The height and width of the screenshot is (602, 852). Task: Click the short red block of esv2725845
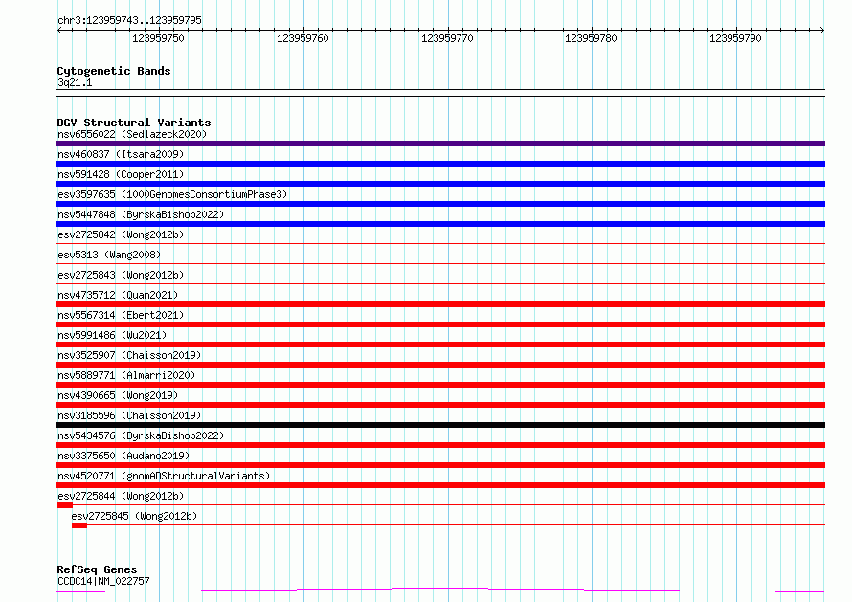pyautogui.click(x=79, y=525)
